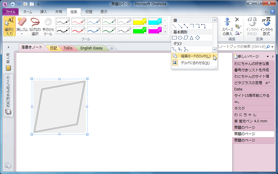Choose the rectangle basic shape
This screenshot has height=174, width=278.
(174, 38)
